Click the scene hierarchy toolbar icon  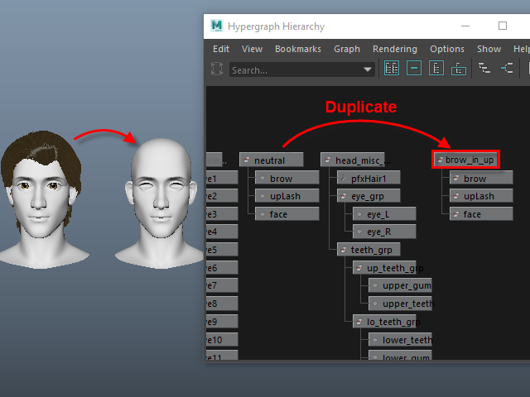pos(458,69)
